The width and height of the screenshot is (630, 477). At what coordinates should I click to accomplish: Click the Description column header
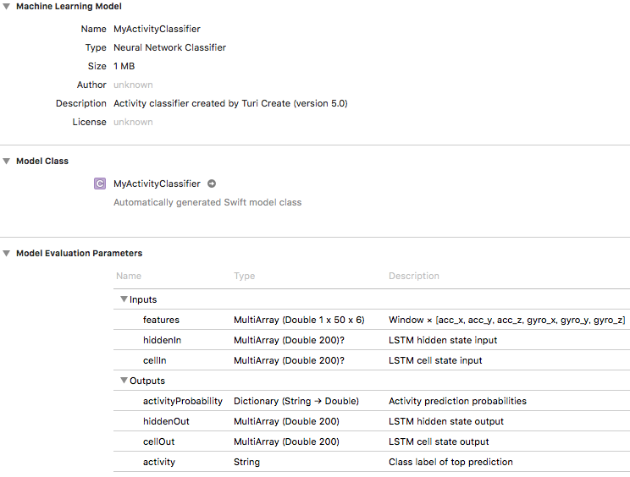tap(414, 276)
